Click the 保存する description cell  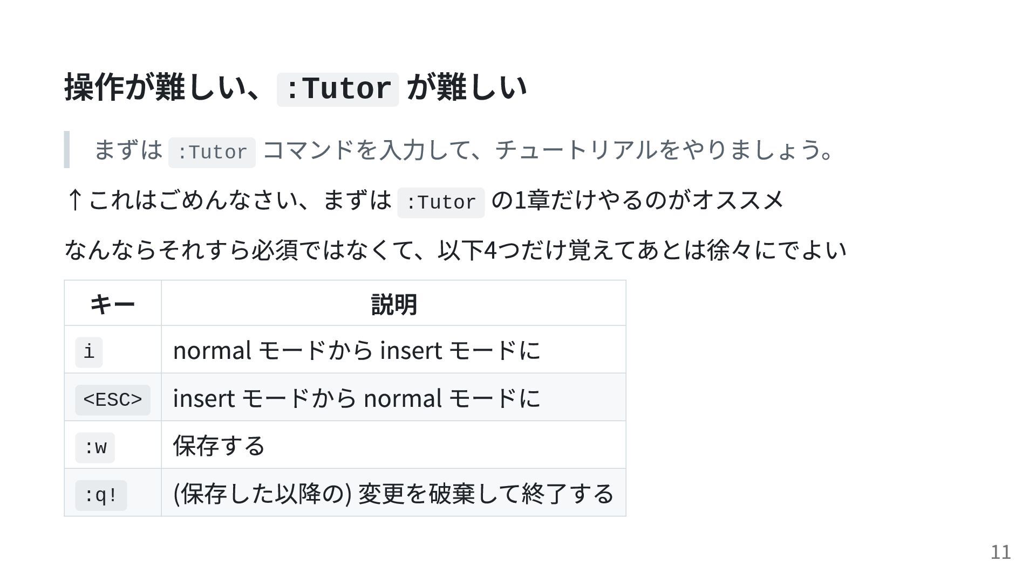pyautogui.click(x=219, y=446)
